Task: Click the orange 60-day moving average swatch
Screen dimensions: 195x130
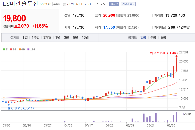Action: coord(20,49)
